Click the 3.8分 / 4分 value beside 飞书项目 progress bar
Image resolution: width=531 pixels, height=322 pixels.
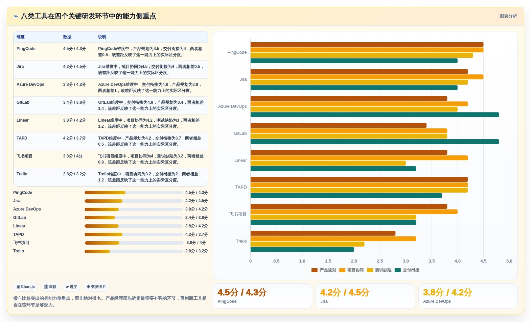(x=196, y=243)
